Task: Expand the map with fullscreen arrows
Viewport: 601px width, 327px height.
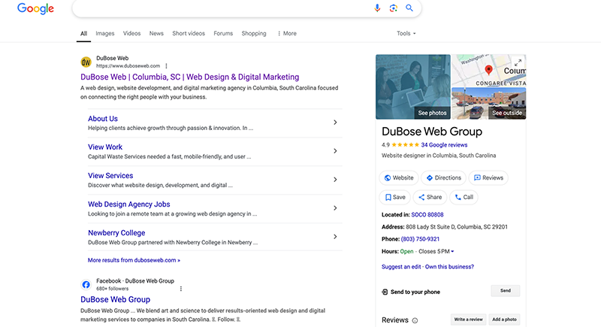Action: 518,62
